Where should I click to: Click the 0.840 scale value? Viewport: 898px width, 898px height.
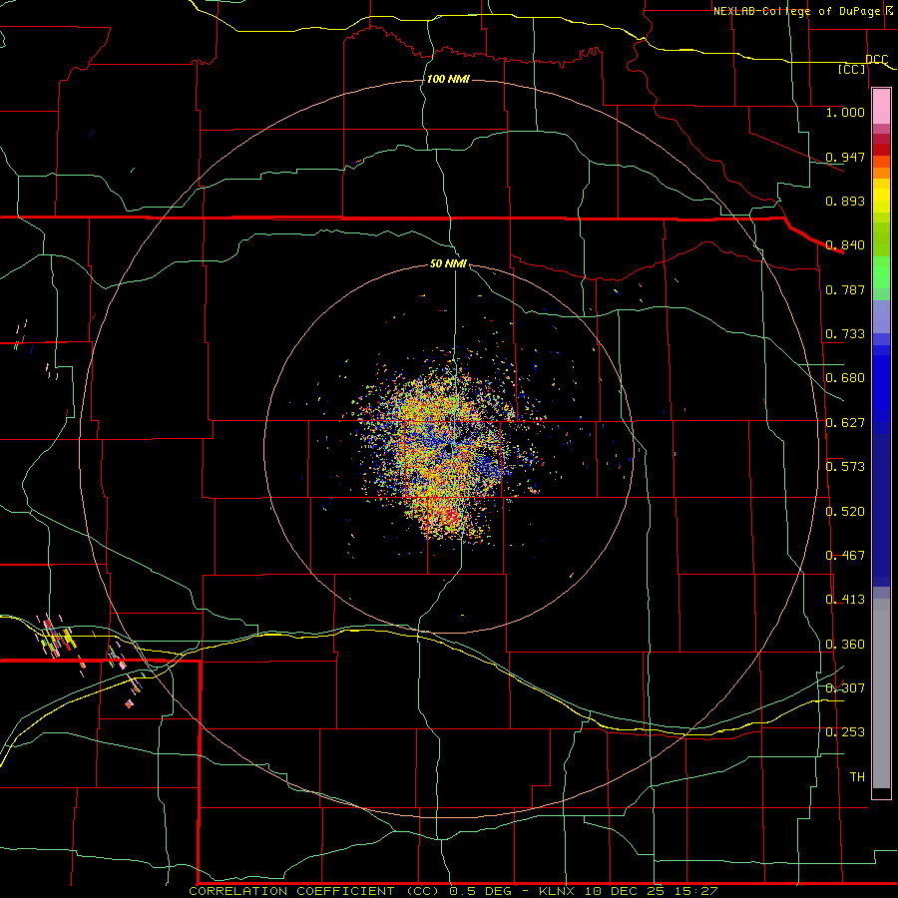845,245
